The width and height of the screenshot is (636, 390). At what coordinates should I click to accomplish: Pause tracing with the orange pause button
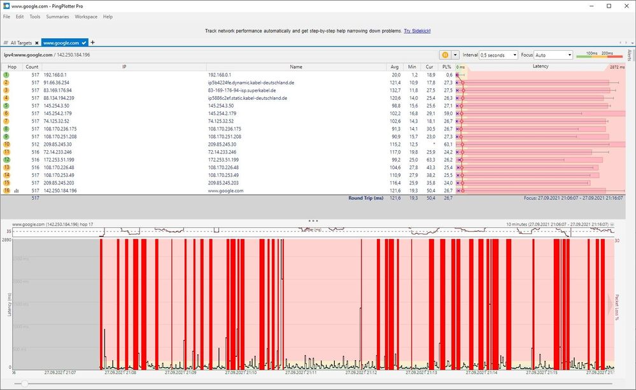tap(445, 55)
